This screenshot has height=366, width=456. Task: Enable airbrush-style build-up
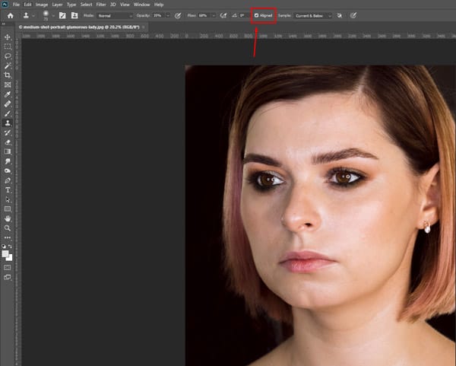coord(223,15)
